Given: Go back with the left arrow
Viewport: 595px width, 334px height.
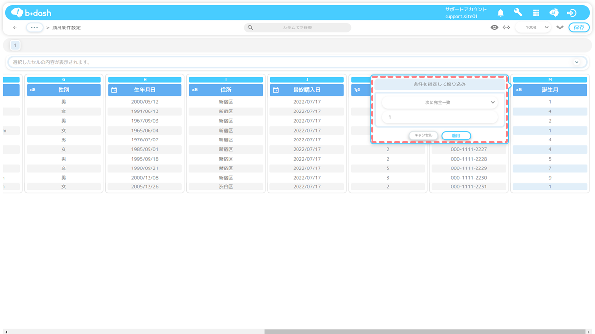Looking at the screenshot, I should point(15,28).
